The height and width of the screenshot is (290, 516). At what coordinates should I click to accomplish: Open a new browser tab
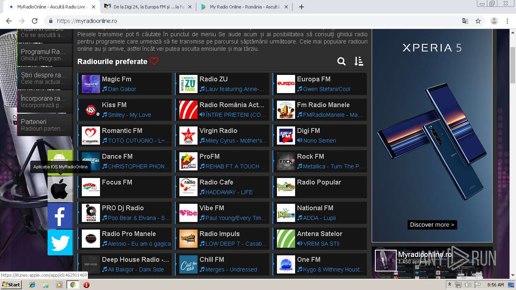pos(301,7)
